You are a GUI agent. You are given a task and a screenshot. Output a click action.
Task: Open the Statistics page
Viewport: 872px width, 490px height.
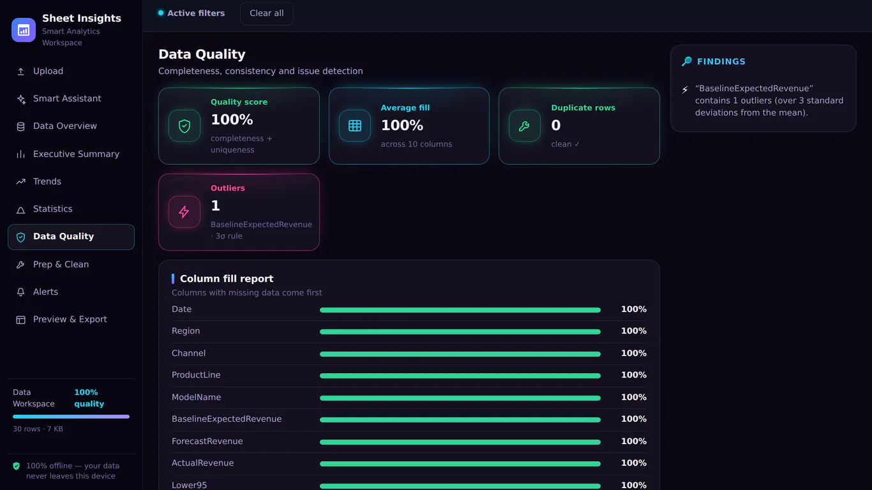(x=71, y=209)
